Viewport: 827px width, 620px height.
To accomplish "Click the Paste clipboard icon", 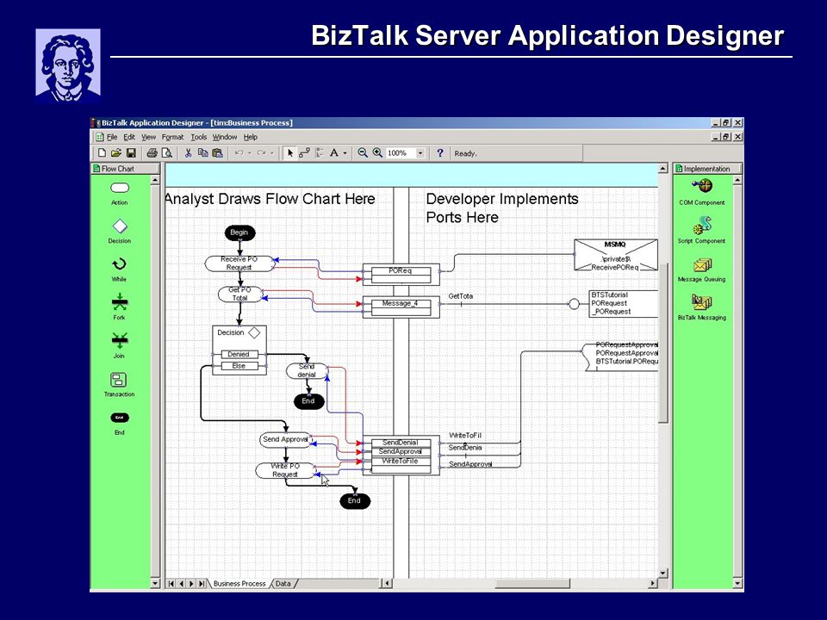I will tap(217, 153).
